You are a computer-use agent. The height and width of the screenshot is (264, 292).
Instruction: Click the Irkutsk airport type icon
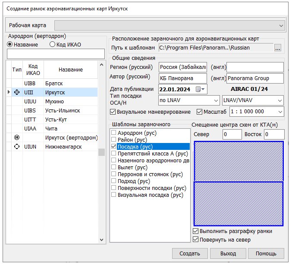17,92
